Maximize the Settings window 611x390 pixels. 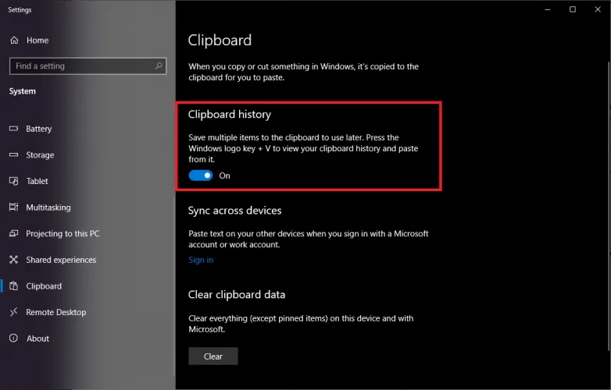click(573, 9)
